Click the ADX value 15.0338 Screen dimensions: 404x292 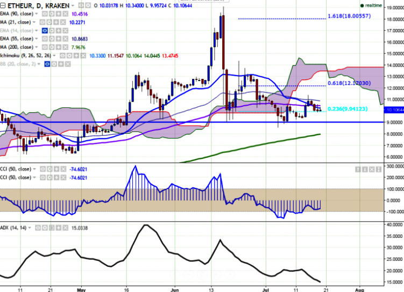coord(80,228)
